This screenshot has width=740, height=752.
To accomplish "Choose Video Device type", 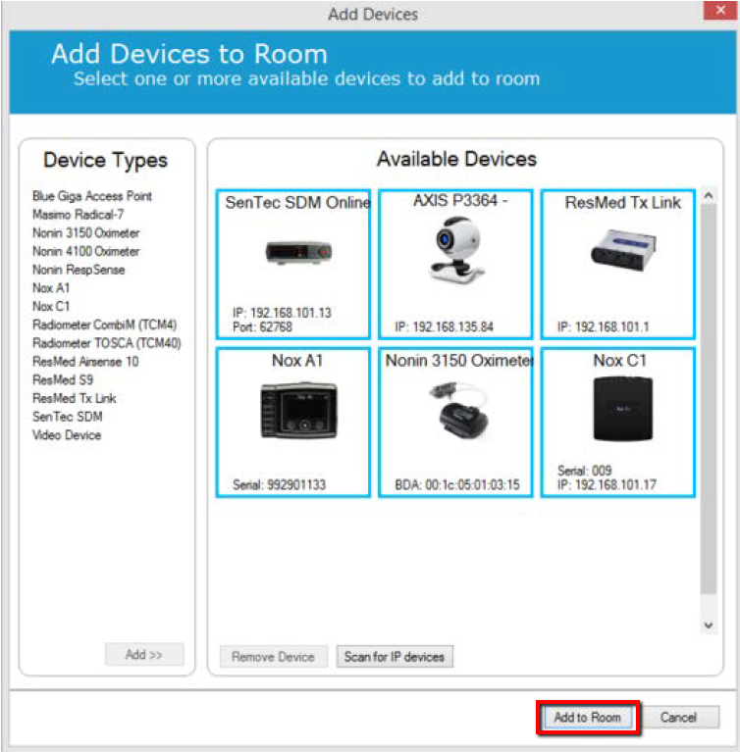I will (x=67, y=435).
